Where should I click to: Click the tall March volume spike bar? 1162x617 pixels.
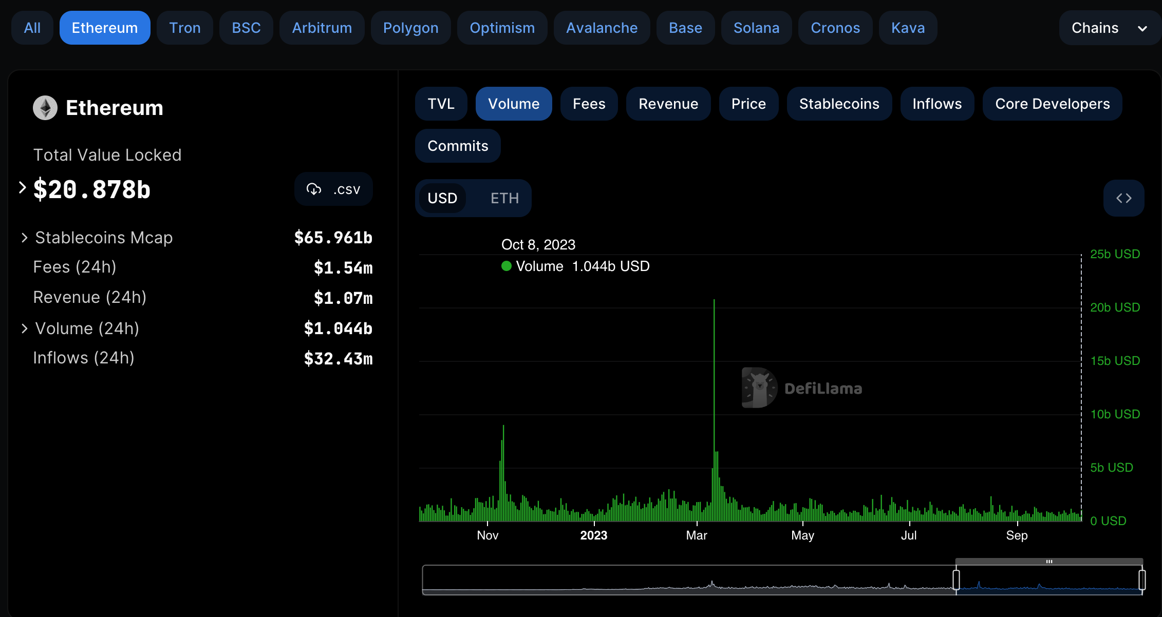point(714,411)
